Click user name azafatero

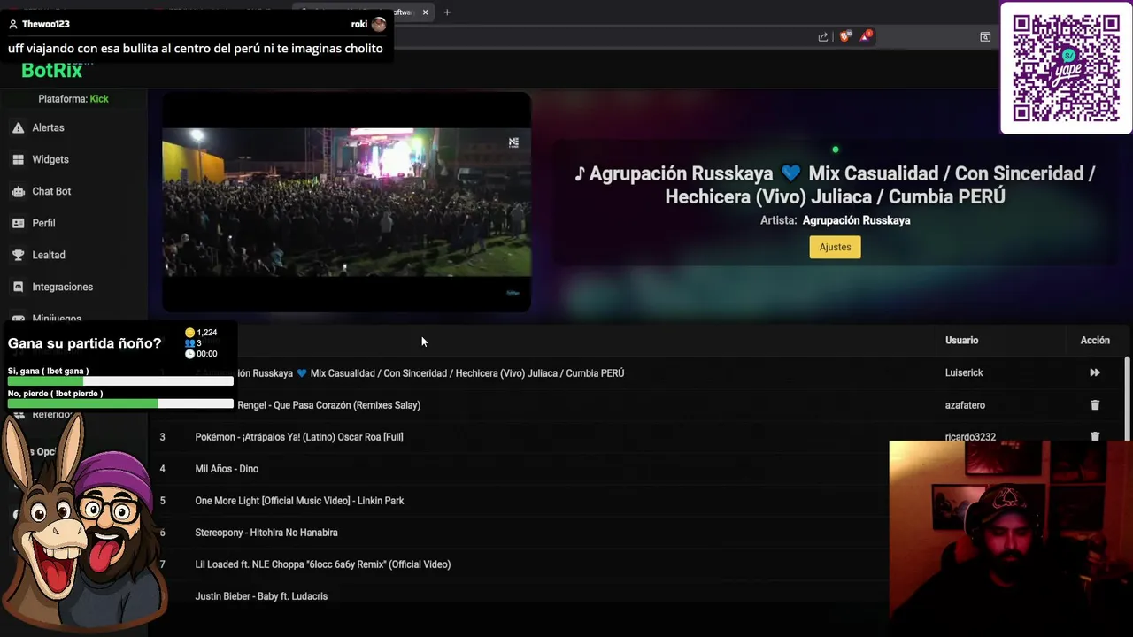(965, 405)
